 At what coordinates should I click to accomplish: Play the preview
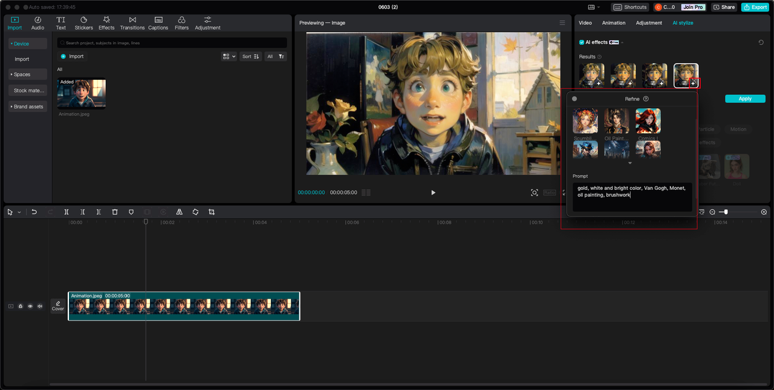pos(433,192)
